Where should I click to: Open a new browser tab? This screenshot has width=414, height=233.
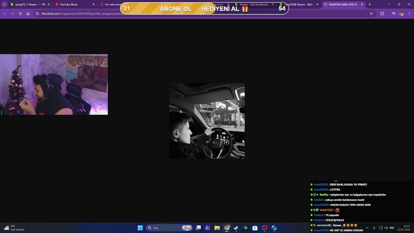coord(370,5)
